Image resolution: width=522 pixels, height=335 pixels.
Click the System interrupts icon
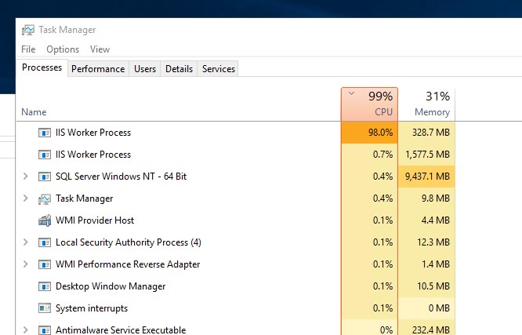tap(45, 308)
